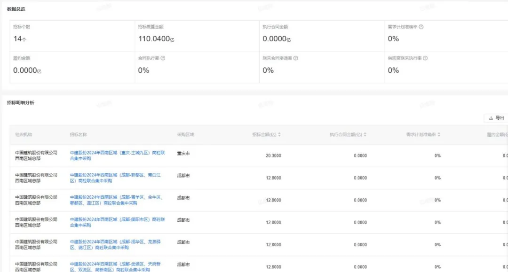The height and width of the screenshot is (272, 508).
Task: Click help icon next to 合同执行率
Action: pyautogui.click(x=163, y=58)
